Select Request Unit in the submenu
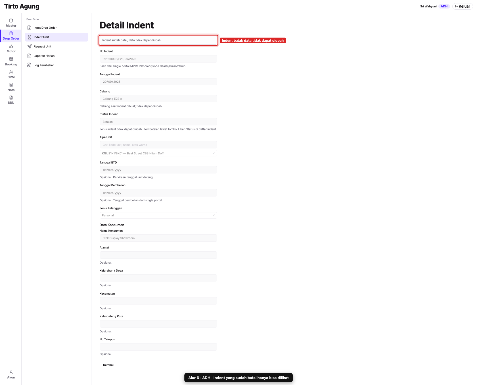The image size is (477, 385). (x=57, y=46)
